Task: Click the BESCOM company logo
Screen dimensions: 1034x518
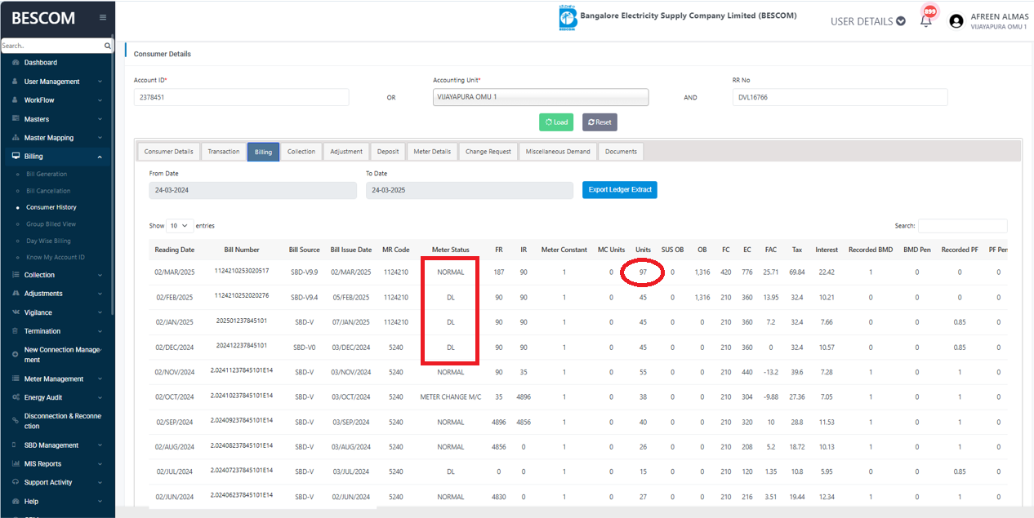Action: pos(567,19)
